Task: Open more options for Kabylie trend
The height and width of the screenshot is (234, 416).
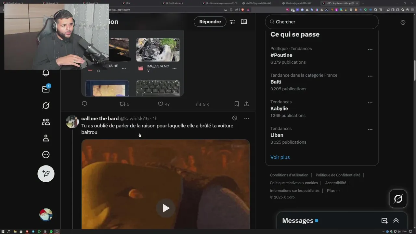Action: pyautogui.click(x=370, y=103)
